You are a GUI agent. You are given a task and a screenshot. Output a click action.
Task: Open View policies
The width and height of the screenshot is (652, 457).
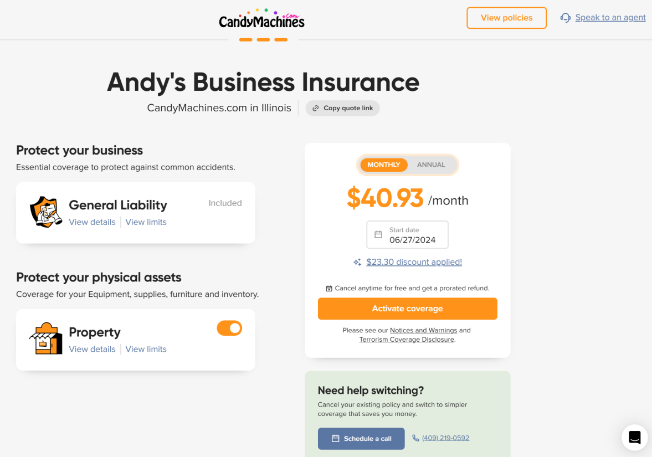[506, 18]
